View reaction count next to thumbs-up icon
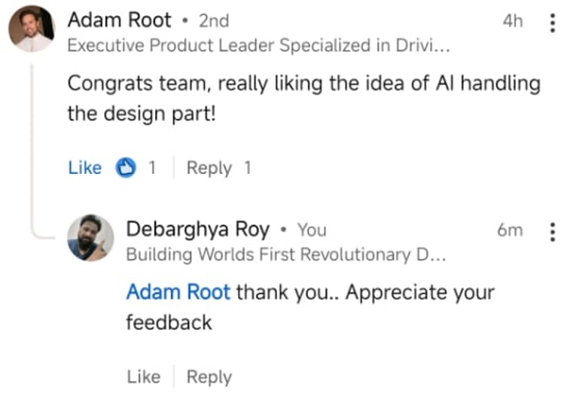The height and width of the screenshot is (396, 570). tap(151, 168)
